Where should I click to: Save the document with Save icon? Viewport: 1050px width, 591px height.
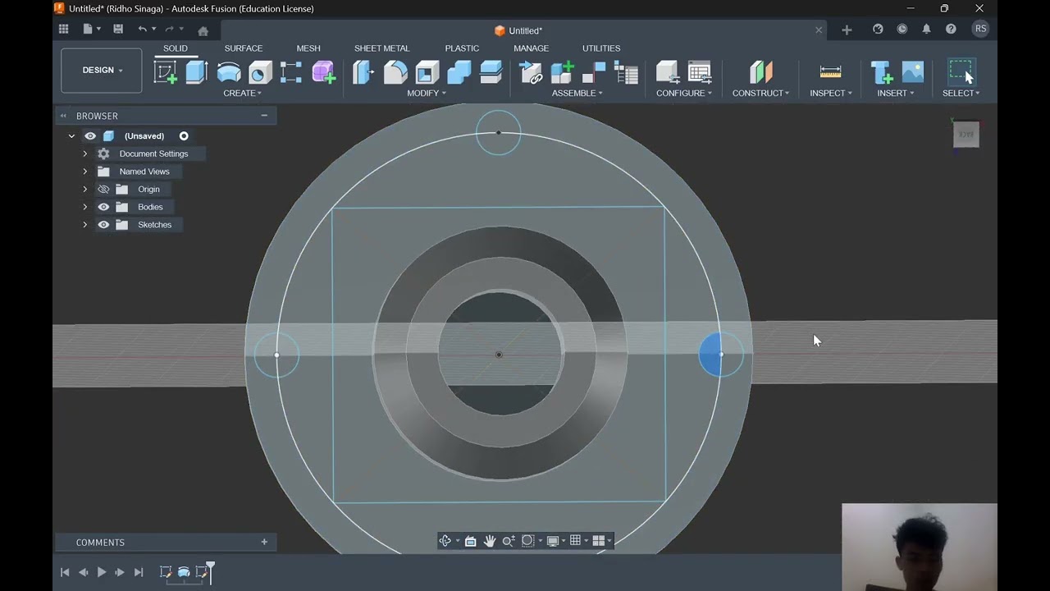pos(118,29)
